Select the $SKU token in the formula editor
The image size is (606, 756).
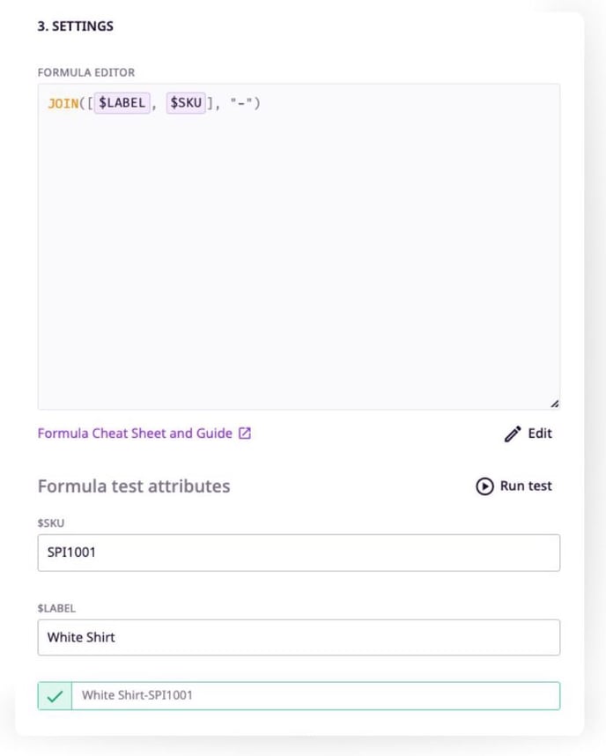tap(185, 102)
